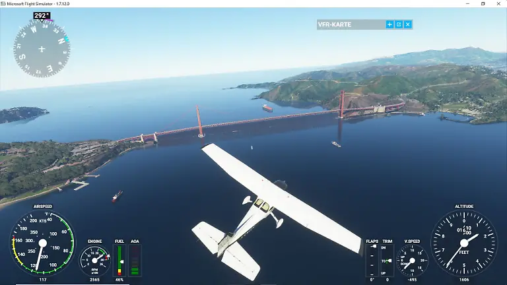Click the engine RPM gauge
This screenshot has height=285, width=507.
pos(95,261)
